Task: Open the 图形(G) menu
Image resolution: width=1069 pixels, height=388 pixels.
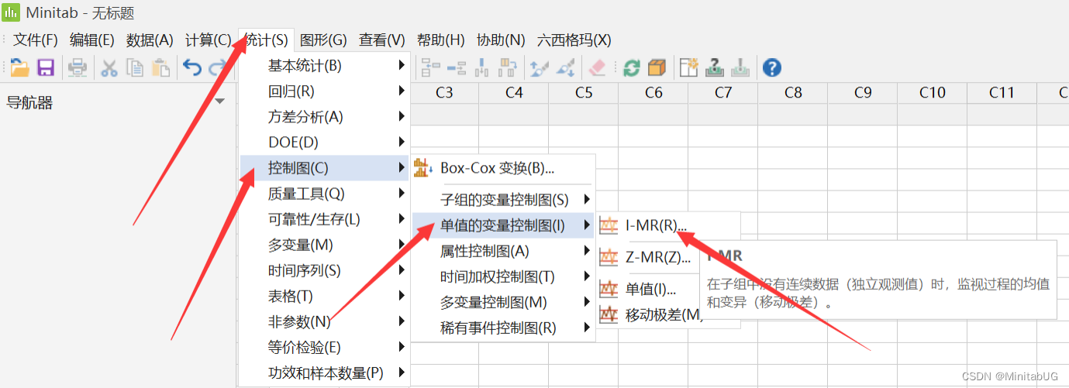Action: pos(323,39)
